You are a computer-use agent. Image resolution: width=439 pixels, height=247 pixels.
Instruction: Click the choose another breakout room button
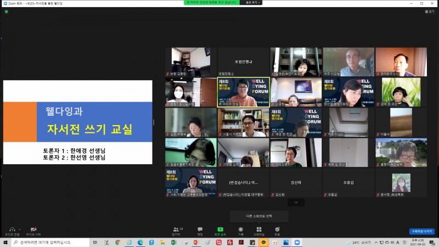259,216
